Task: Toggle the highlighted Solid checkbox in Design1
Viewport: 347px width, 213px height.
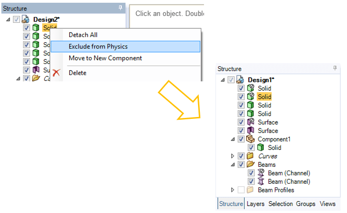Action: [x=241, y=97]
